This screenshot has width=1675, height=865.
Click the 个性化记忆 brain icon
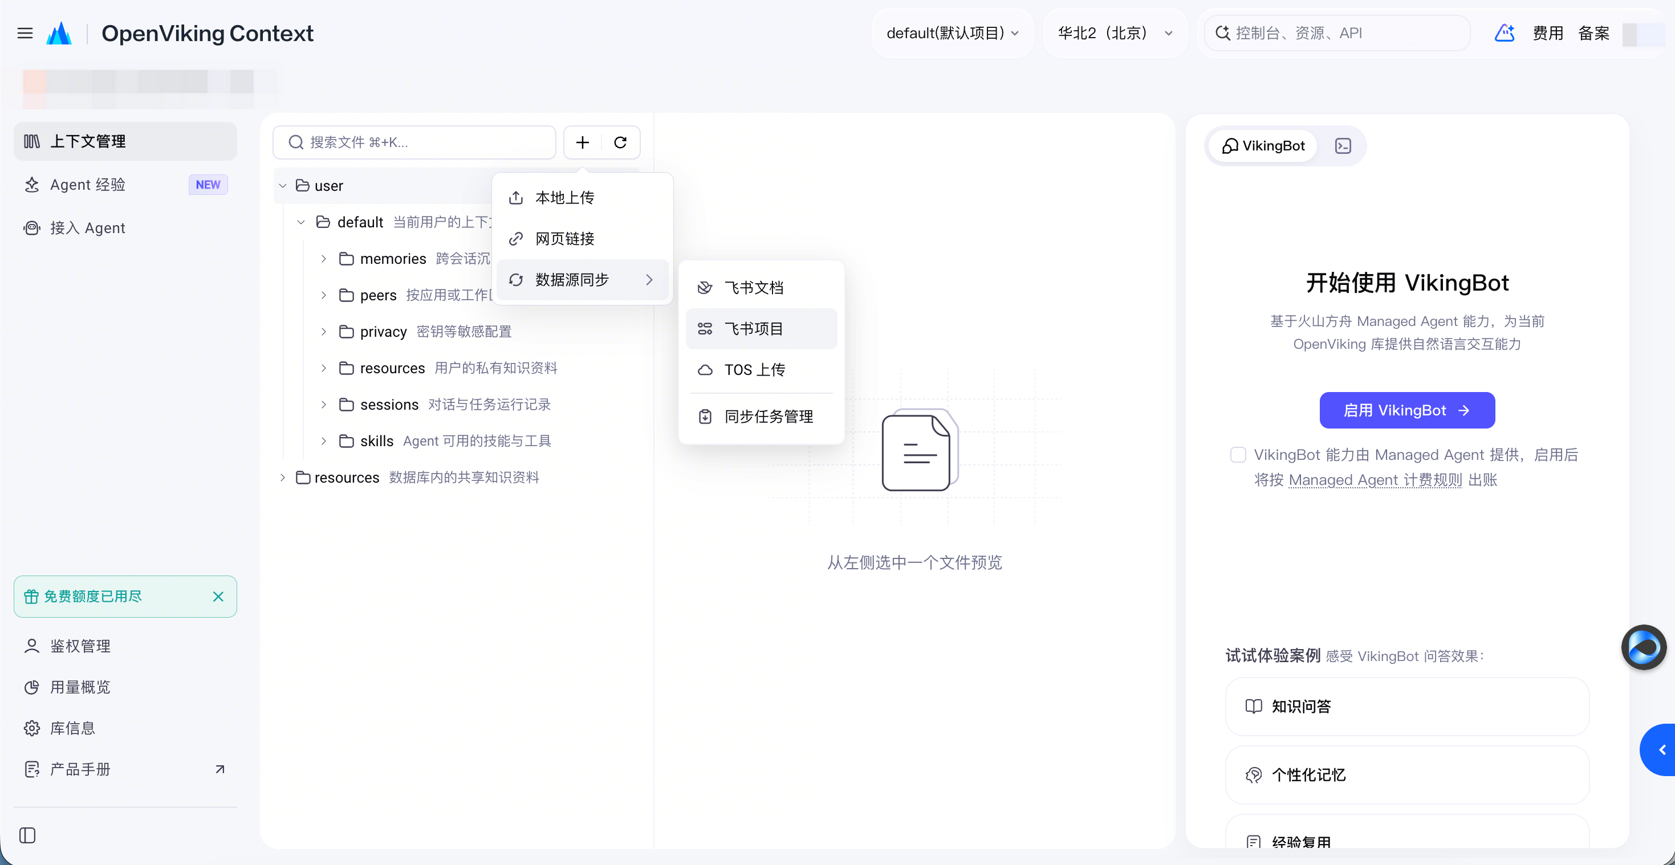tap(1253, 774)
